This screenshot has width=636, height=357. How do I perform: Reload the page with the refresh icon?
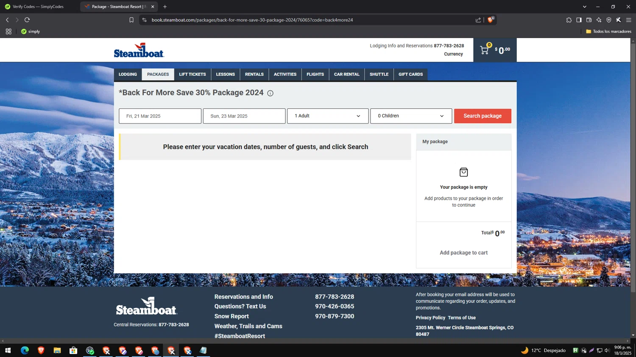[x=27, y=20]
